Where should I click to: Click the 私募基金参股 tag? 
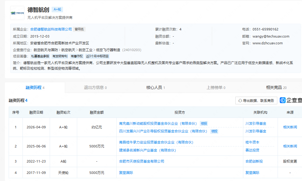40,56
